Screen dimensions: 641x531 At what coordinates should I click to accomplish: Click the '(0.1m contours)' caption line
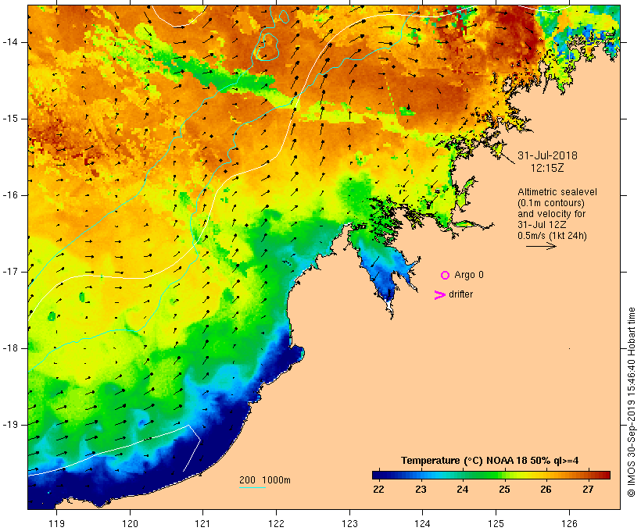[x=551, y=203]
